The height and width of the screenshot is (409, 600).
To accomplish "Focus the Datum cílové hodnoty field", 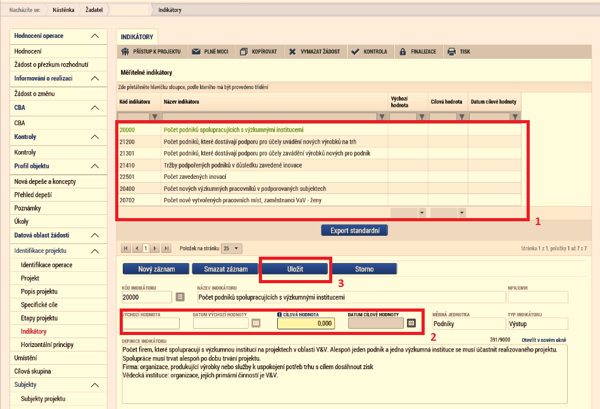I will [x=376, y=324].
